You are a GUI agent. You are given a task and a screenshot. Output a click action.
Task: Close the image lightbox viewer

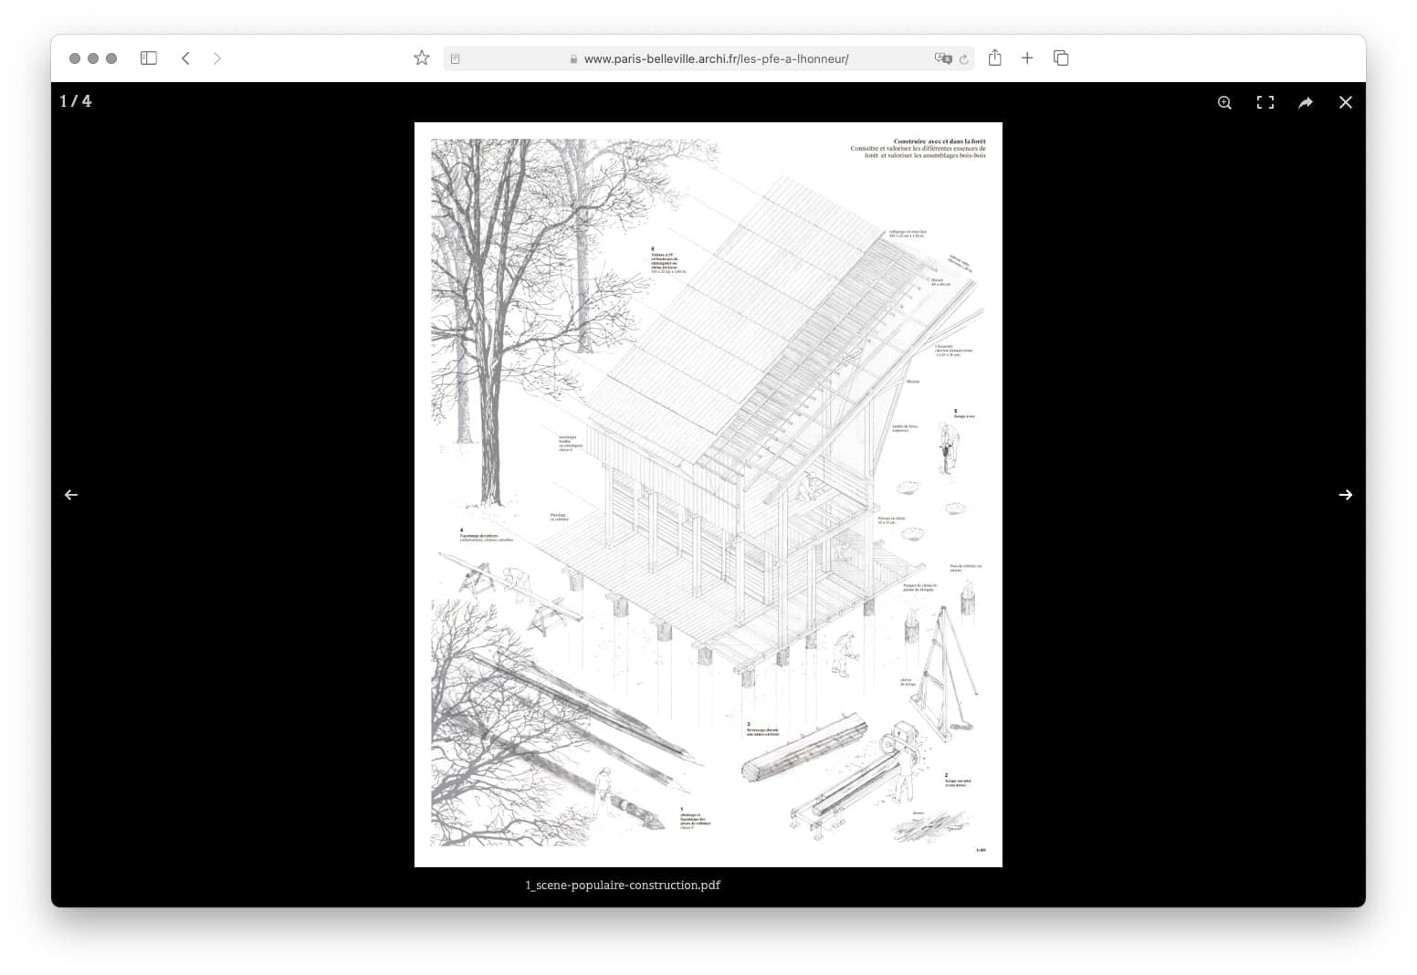(1345, 102)
